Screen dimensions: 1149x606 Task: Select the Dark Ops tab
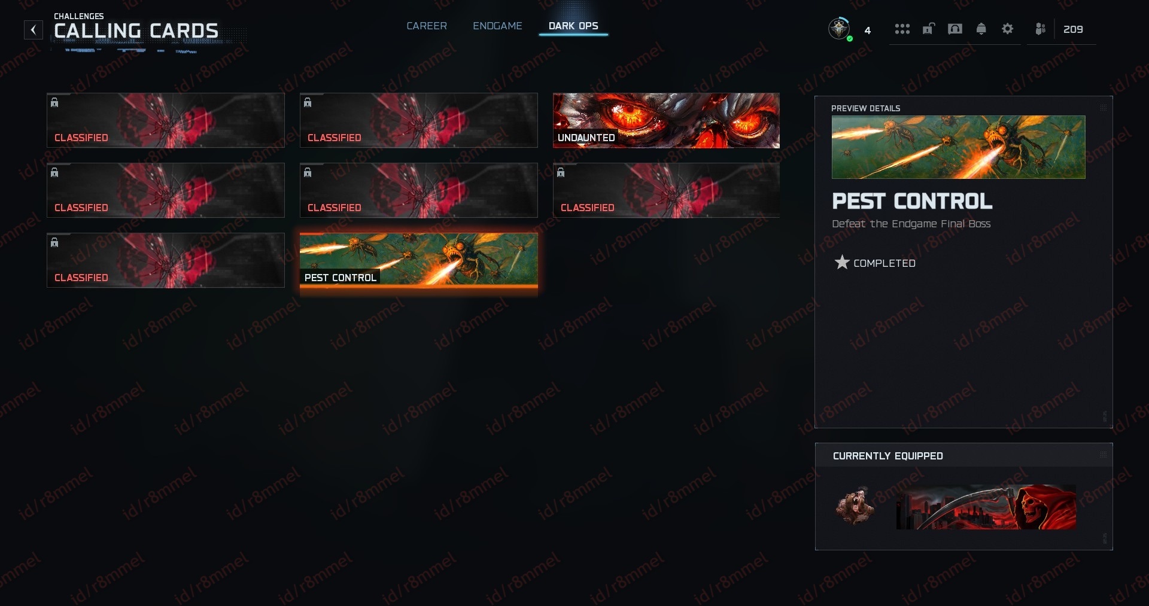coord(573,26)
